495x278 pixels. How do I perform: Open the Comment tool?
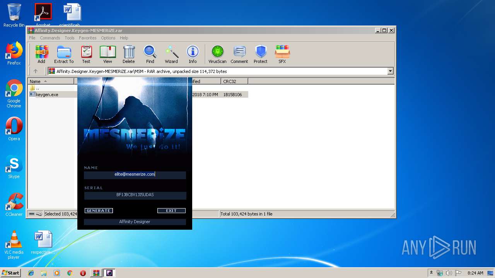point(239,54)
